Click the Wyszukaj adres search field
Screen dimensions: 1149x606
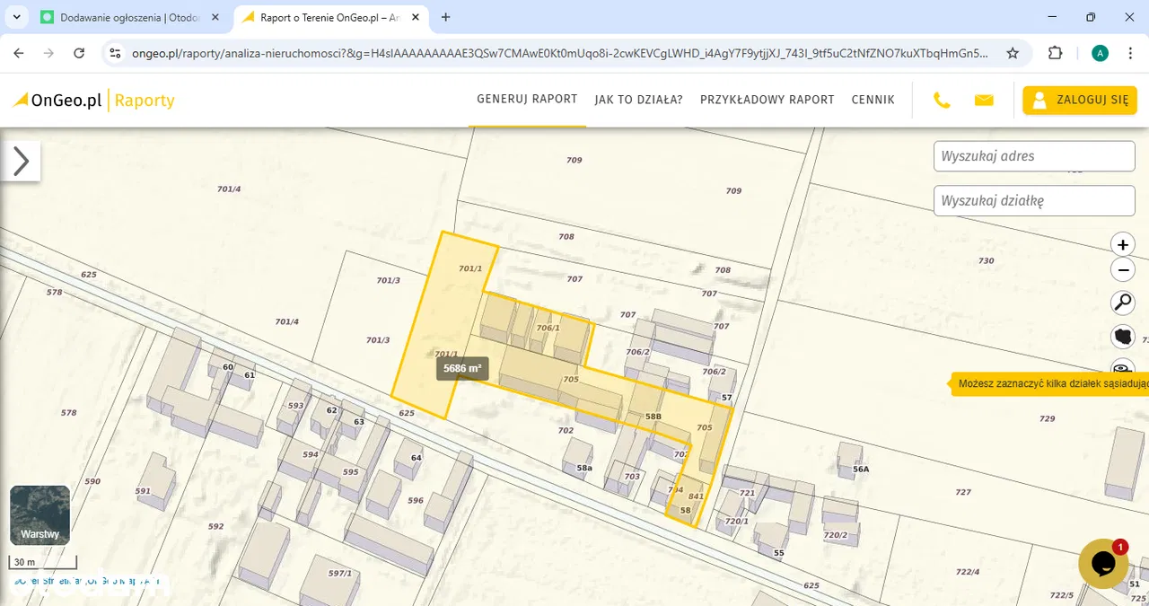tap(1033, 156)
